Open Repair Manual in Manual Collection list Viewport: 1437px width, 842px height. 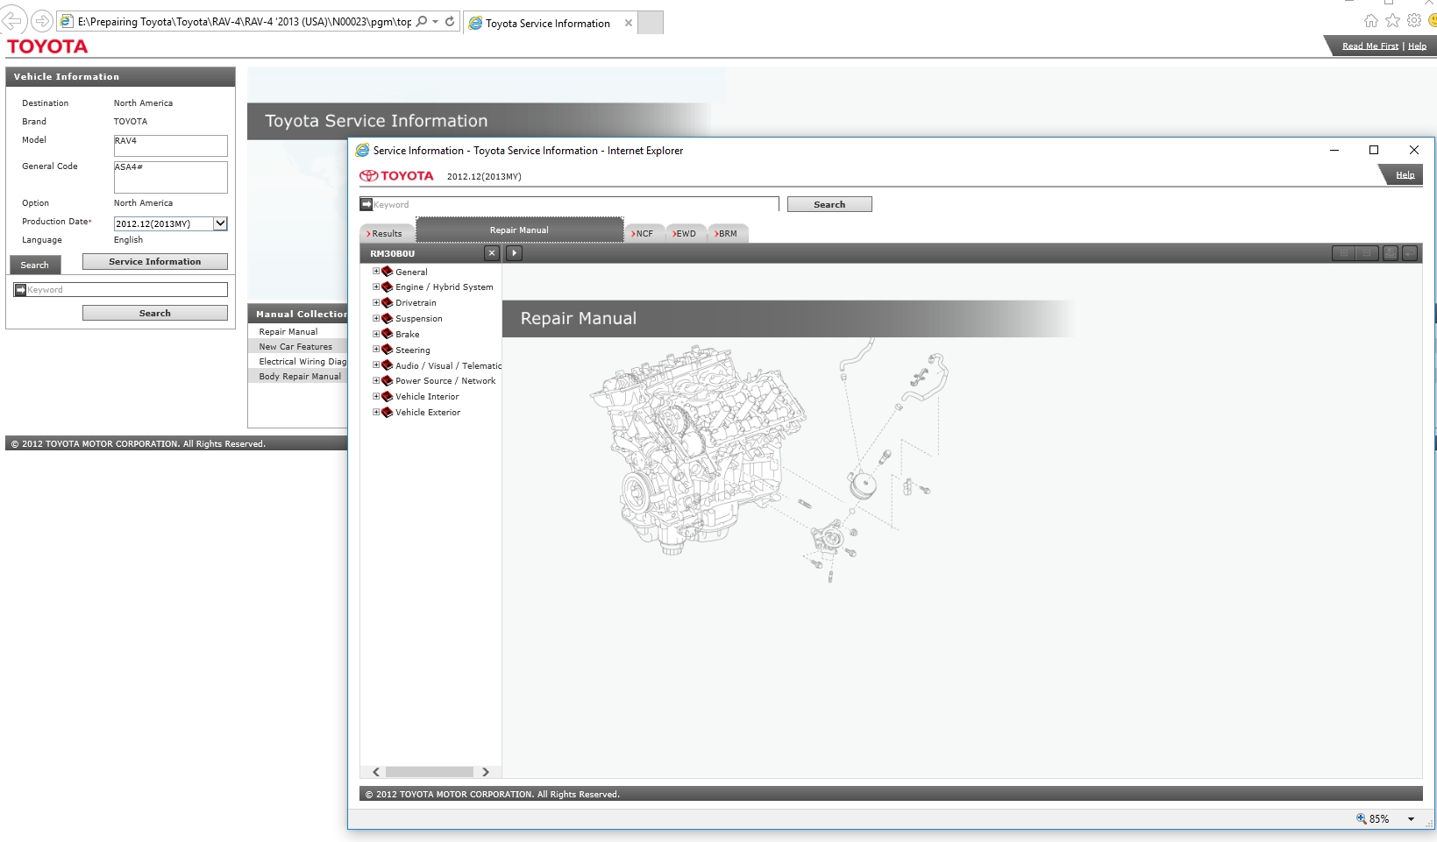coord(288,332)
